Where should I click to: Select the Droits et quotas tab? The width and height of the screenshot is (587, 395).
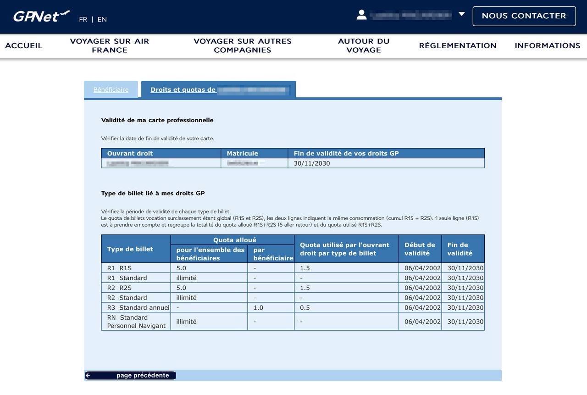pyautogui.click(x=218, y=89)
